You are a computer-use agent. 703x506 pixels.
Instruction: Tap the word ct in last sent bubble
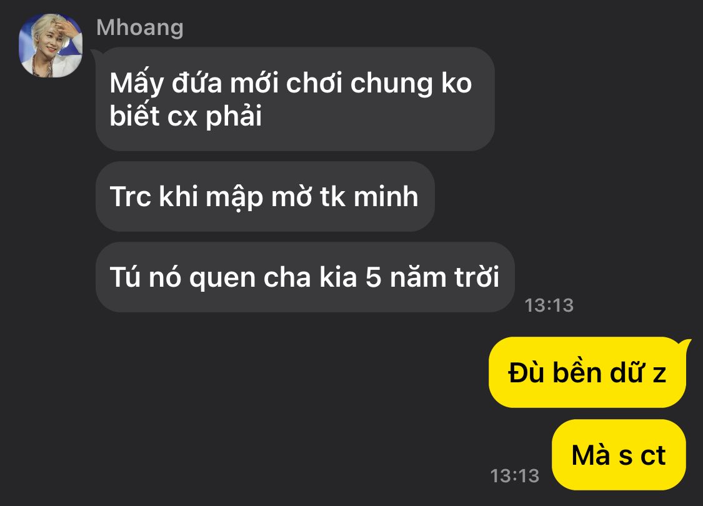(653, 455)
